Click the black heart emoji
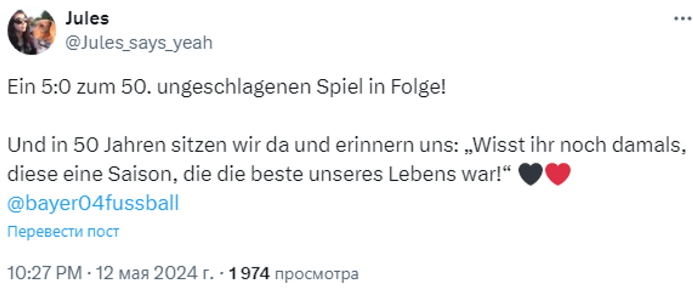 tap(530, 175)
